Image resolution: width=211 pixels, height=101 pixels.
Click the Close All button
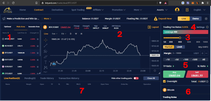[x=151, y=78]
